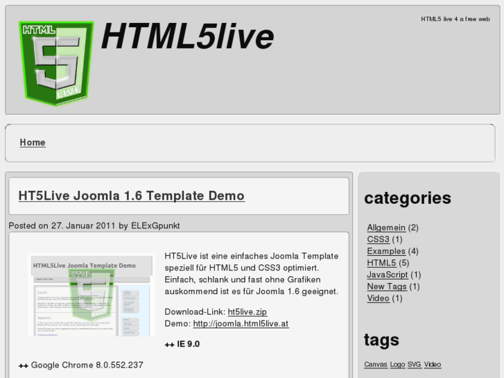Click the HTML5live site title text
Image resolution: width=504 pixels, height=378 pixels.
click(188, 36)
